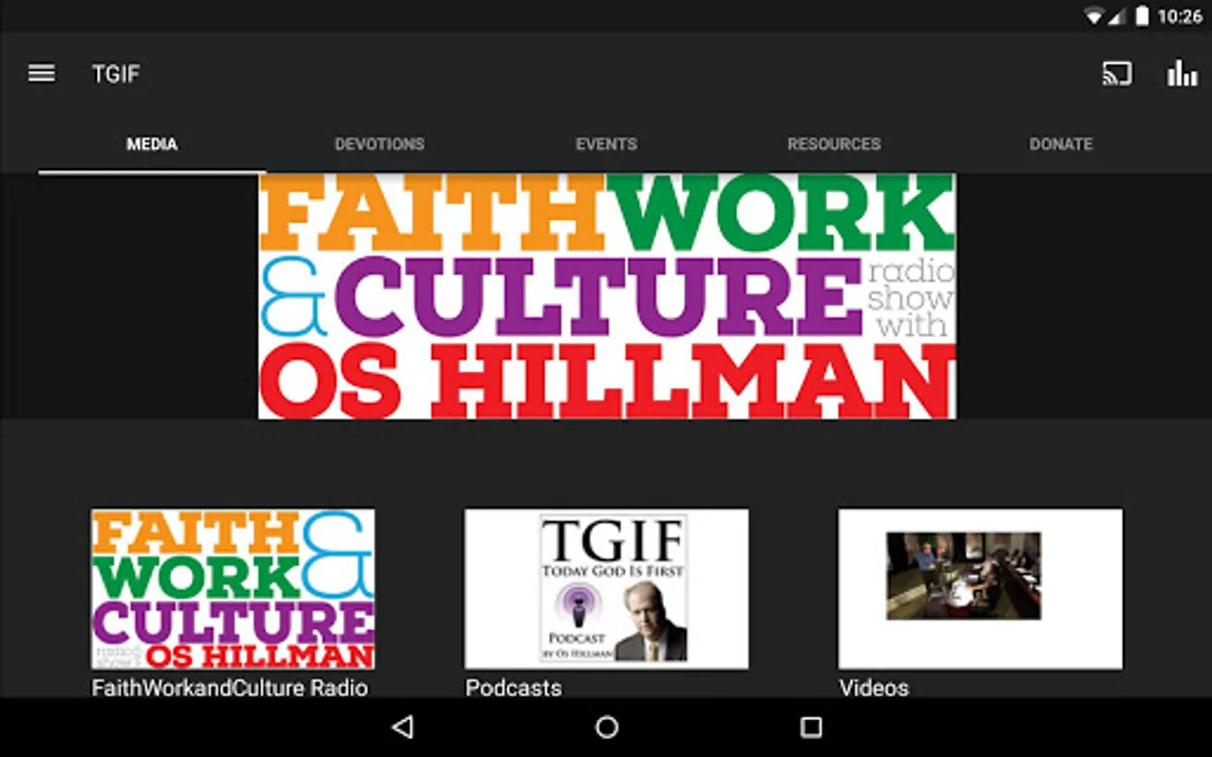This screenshot has height=757, width=1212.
Task: Open the FaithWorkandCulture Radio thumbnail
Action: [233, 589]
